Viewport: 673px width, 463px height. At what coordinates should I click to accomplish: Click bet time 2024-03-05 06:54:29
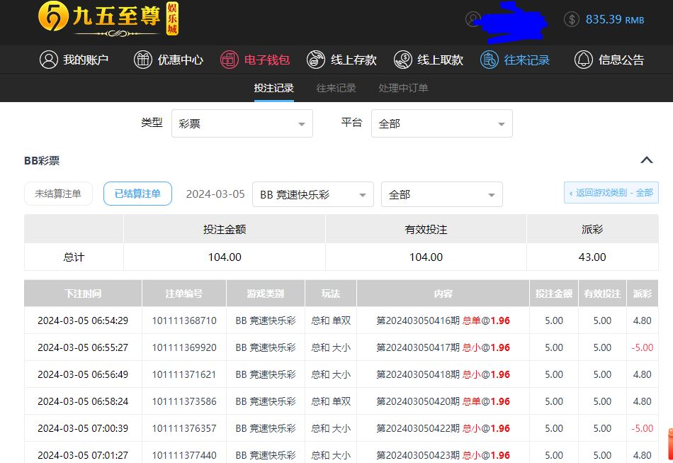(x=83, y=320)
